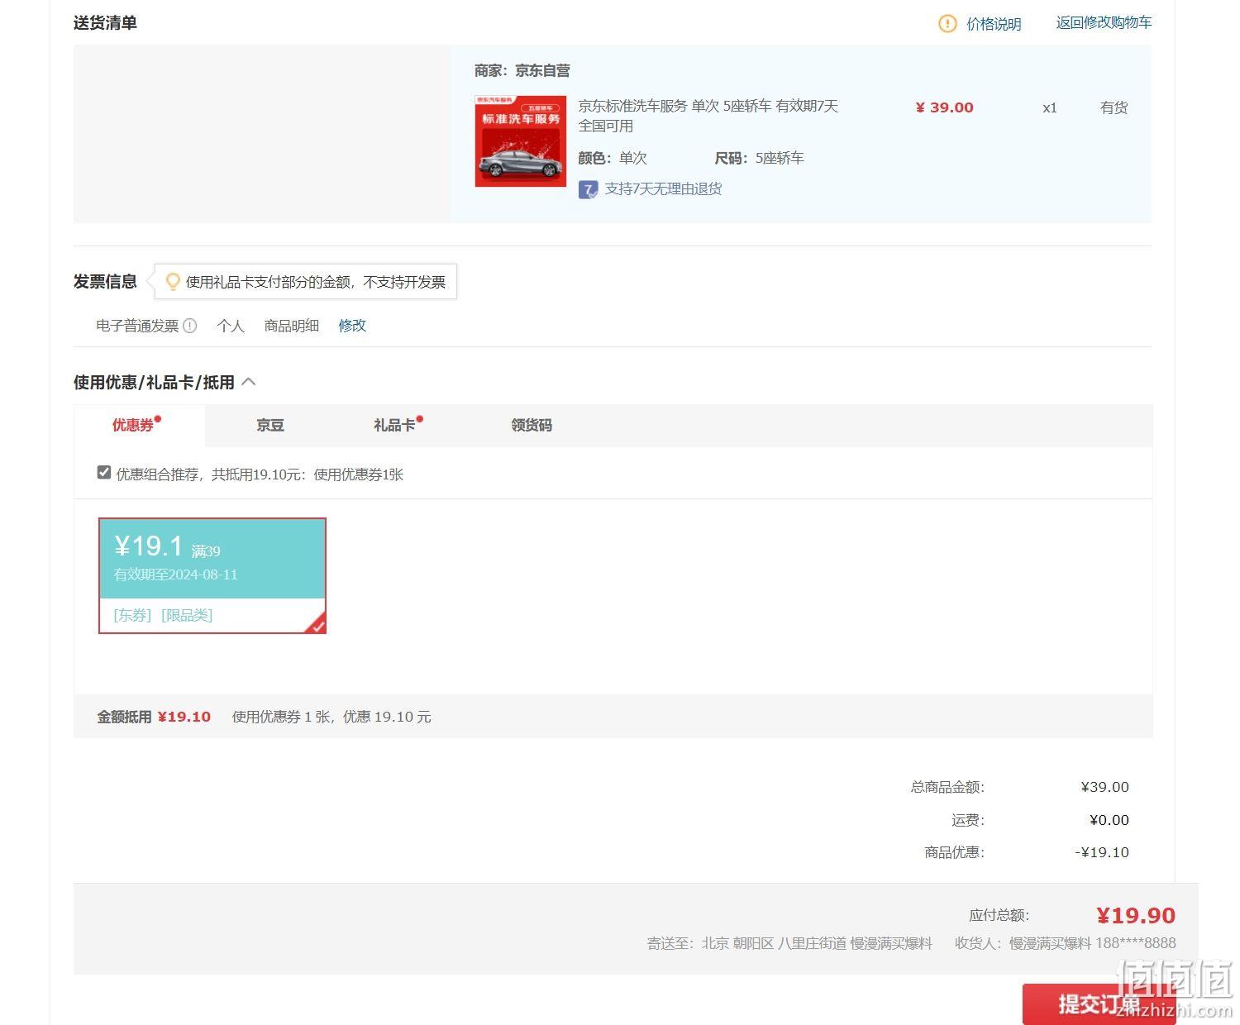
Task: Go back via 返回修改购物车 link
Action: (x=1104, y=22)
